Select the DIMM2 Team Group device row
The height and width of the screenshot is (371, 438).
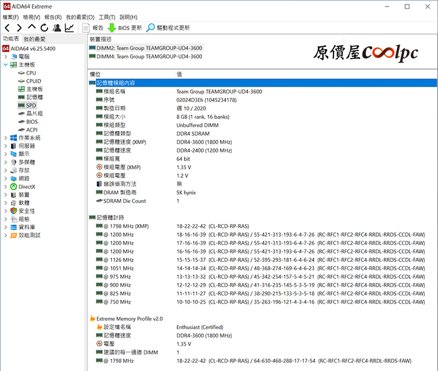pos(146,48)
